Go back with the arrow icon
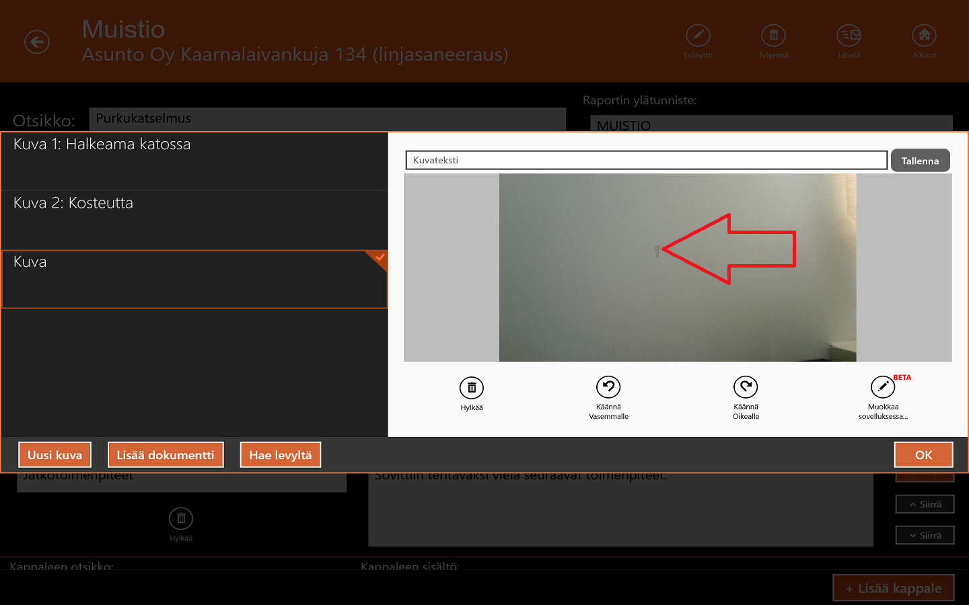The width and height of the screenshot is (969, 605). [37, 42]
